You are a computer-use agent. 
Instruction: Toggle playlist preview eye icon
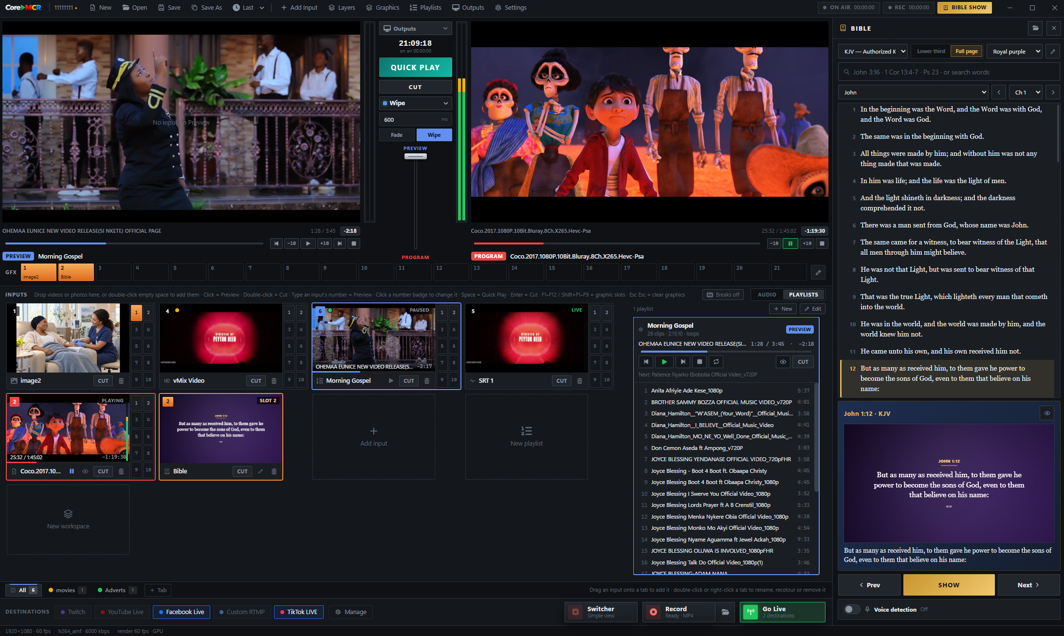click(783, 362)
